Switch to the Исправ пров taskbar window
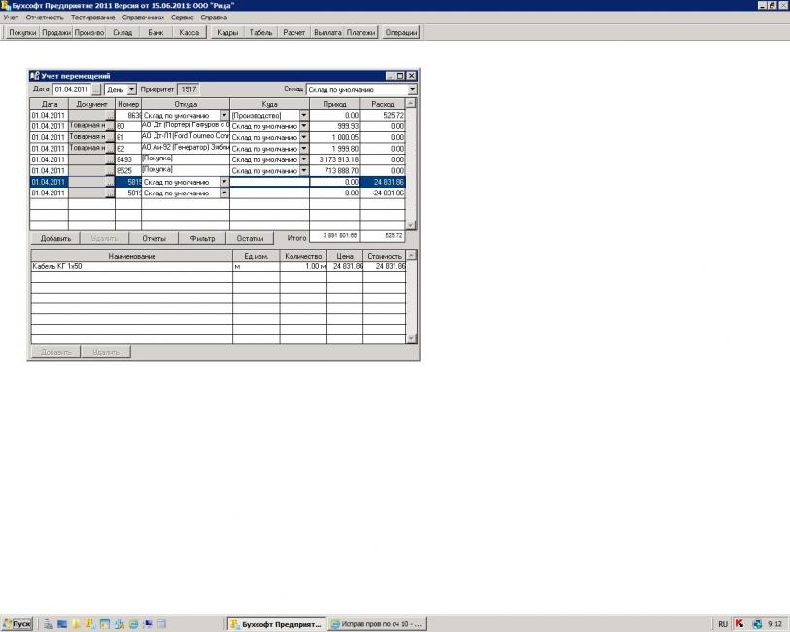This screenshot has height=632, width=790. coord(377,623)
